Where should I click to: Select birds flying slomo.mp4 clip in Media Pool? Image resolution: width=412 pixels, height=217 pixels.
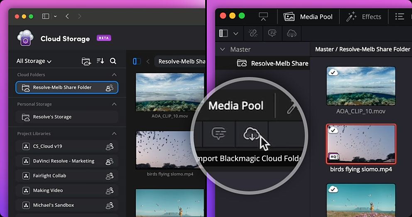(x=361, y=144)
